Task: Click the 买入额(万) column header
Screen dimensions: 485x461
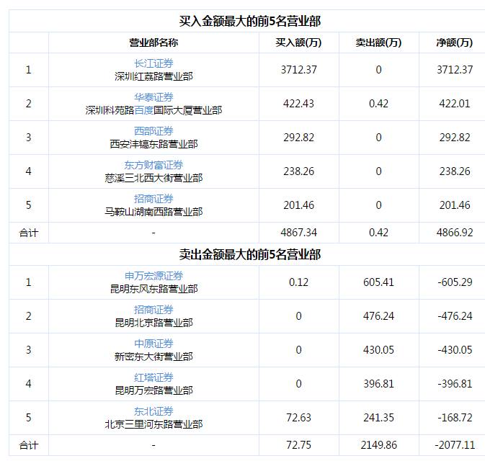Action: click(298, 42)
